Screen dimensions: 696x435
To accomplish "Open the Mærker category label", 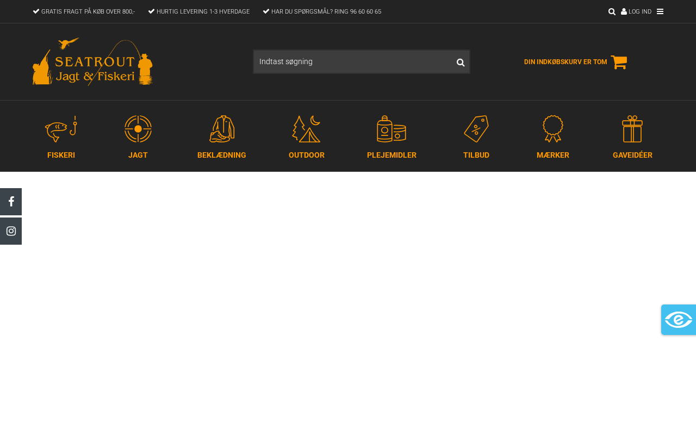I will tap(553, 155).
